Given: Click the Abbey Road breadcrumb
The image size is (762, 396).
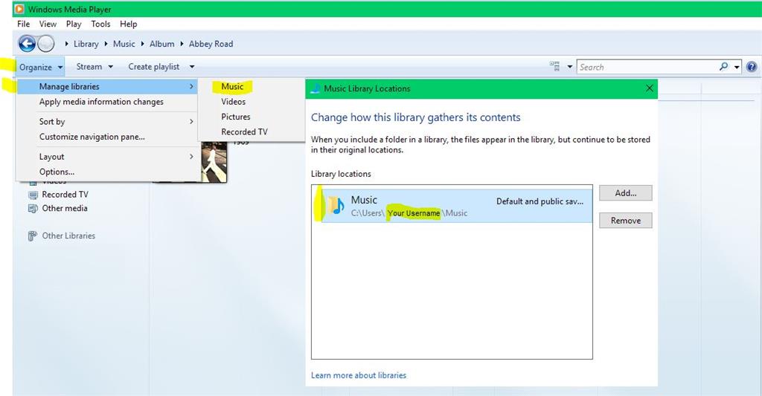Looking at the screenshot, I should tap(211, 44).
